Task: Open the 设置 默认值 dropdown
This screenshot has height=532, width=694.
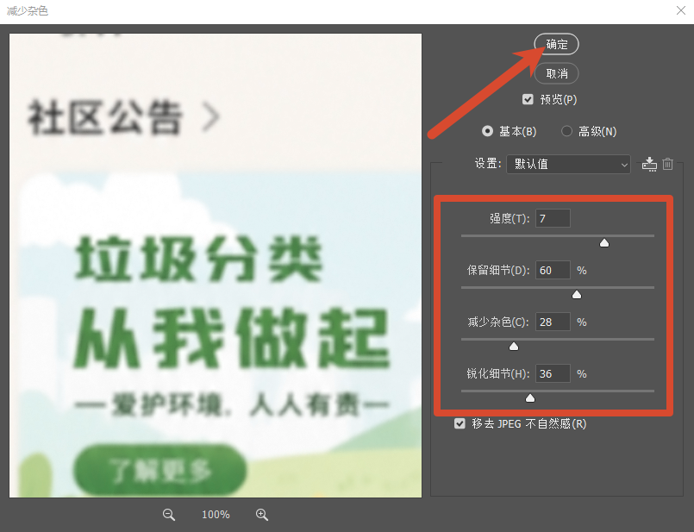Action: click(x=568, y=164)
